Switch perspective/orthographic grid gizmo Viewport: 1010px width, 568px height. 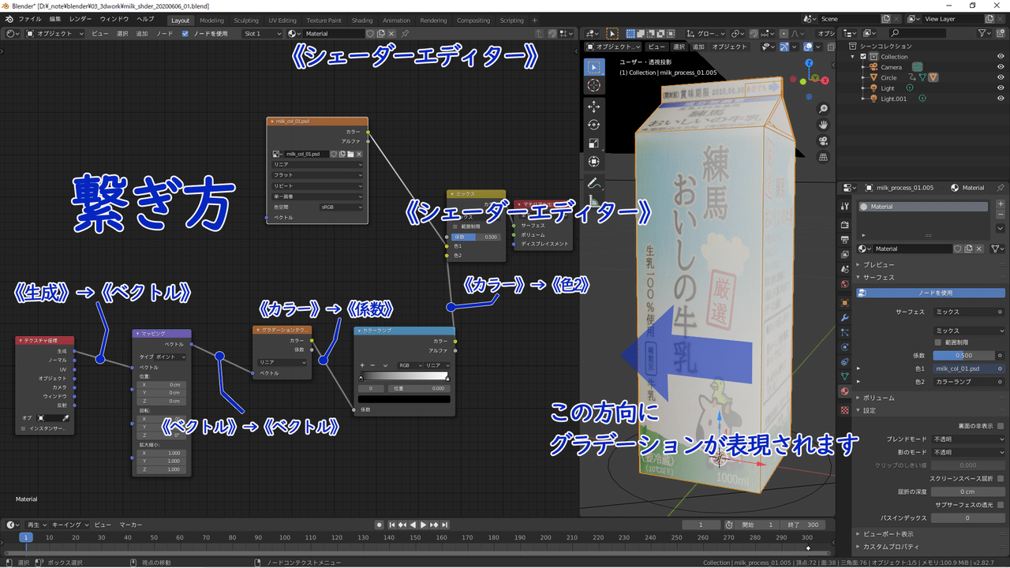(823, 157)
